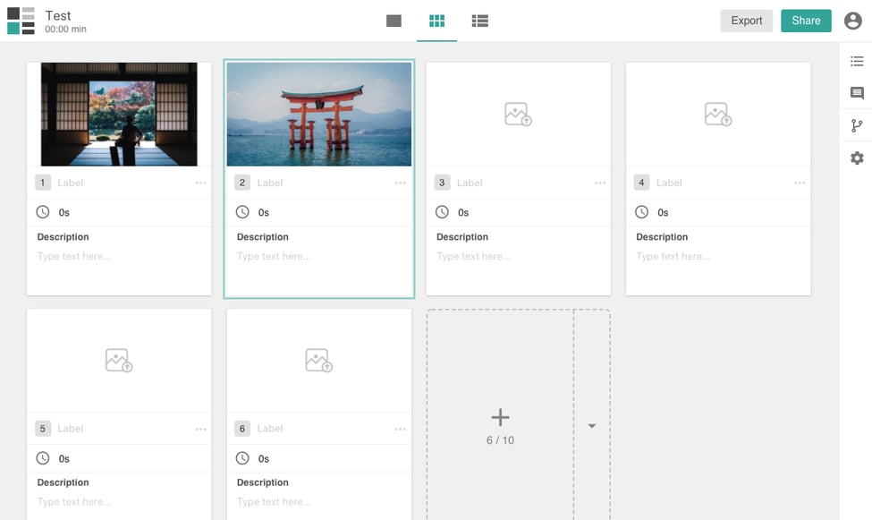
Task: Click the image upload placeholder on frame 3
Action: [519, 114]
